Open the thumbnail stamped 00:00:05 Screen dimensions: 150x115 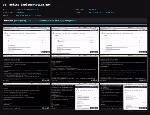point(26,40)
